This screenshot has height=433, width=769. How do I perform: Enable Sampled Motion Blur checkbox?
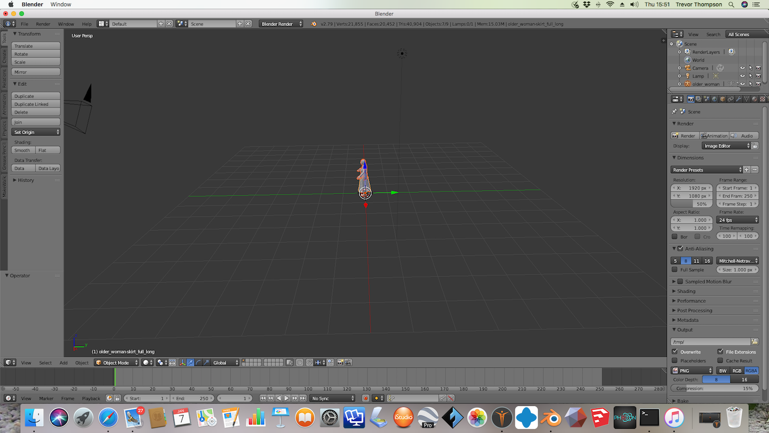click(681, 281)
